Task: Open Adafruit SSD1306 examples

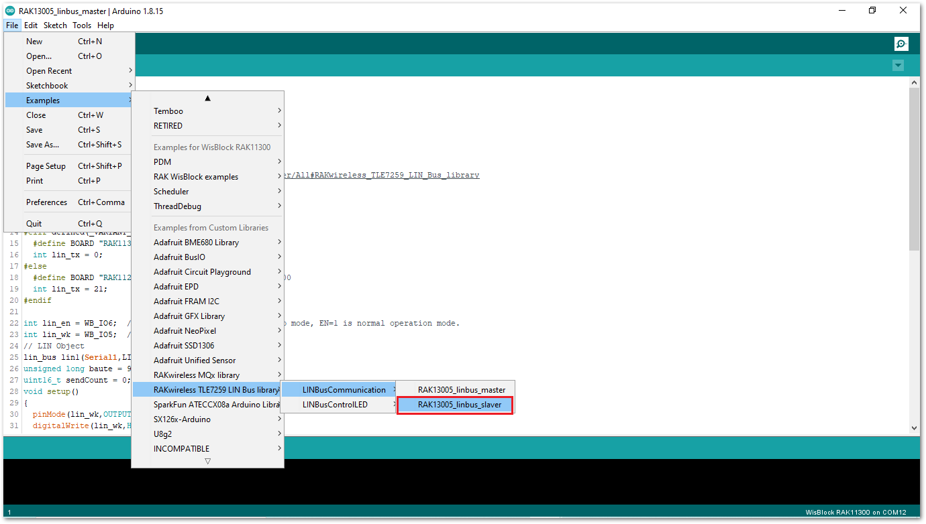Action: point(208,346)
